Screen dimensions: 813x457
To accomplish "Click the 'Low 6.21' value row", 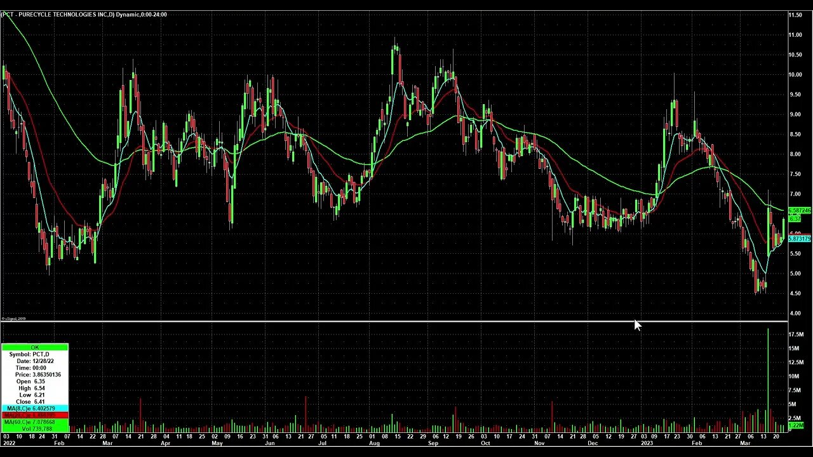I will point(35,395).
